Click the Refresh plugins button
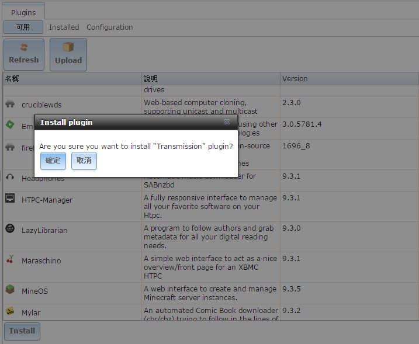419x344 pixels. coord(24,55)
